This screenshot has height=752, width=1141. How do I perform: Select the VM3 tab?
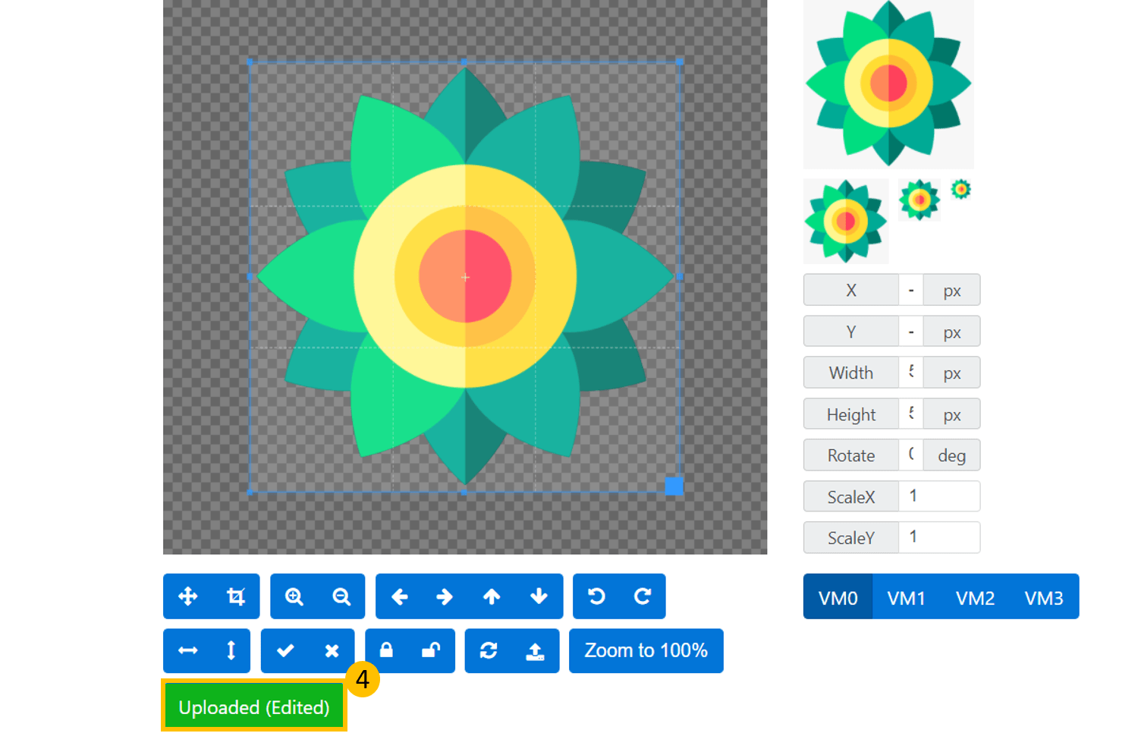click(1044, 597)
